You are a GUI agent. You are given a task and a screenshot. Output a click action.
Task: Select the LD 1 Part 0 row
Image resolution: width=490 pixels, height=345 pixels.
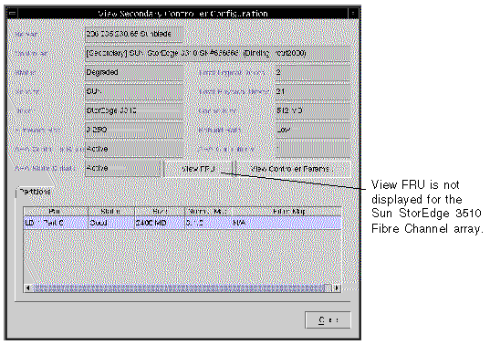tap(182, 223)
